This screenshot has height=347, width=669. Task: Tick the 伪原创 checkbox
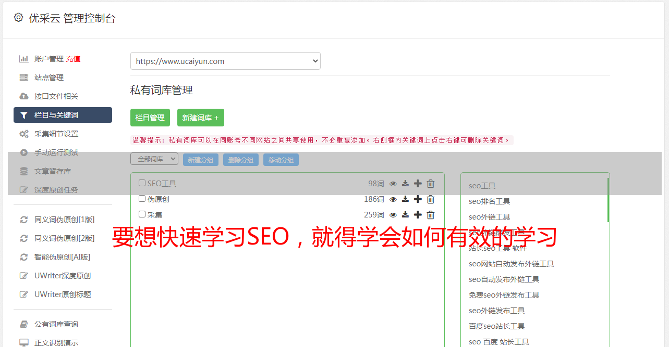pyautogui.click(x=142, y=199)
